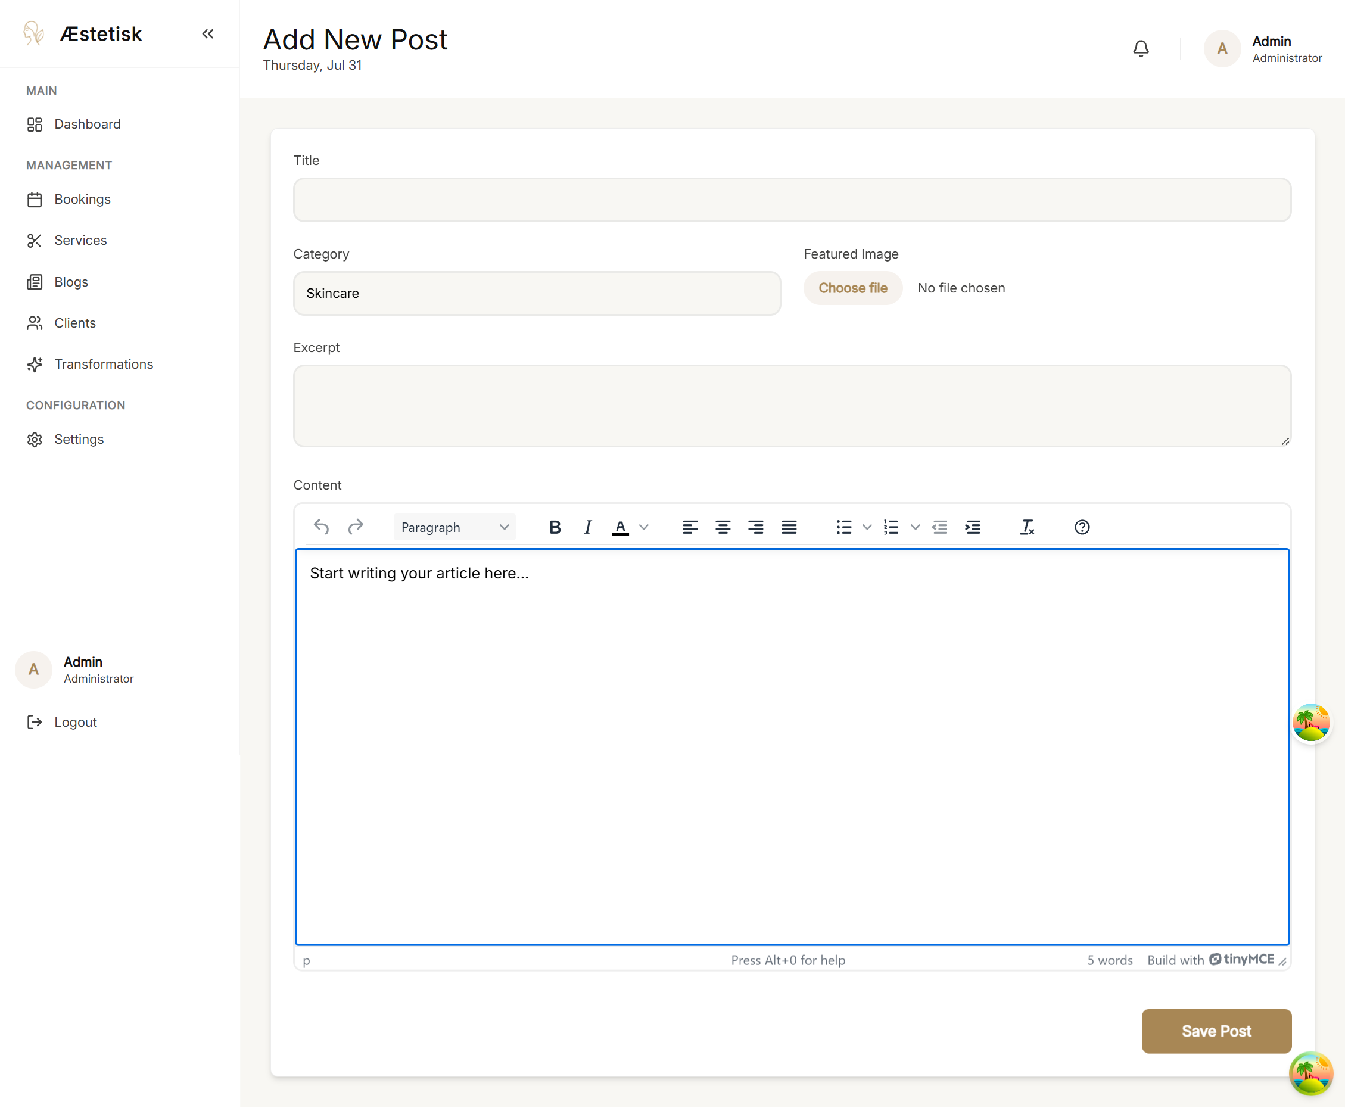The width and height of the screenshot is (1345, 1108).
Task: Navigate to Transformations in the sidebar
Action: click(x=104, y=364)
